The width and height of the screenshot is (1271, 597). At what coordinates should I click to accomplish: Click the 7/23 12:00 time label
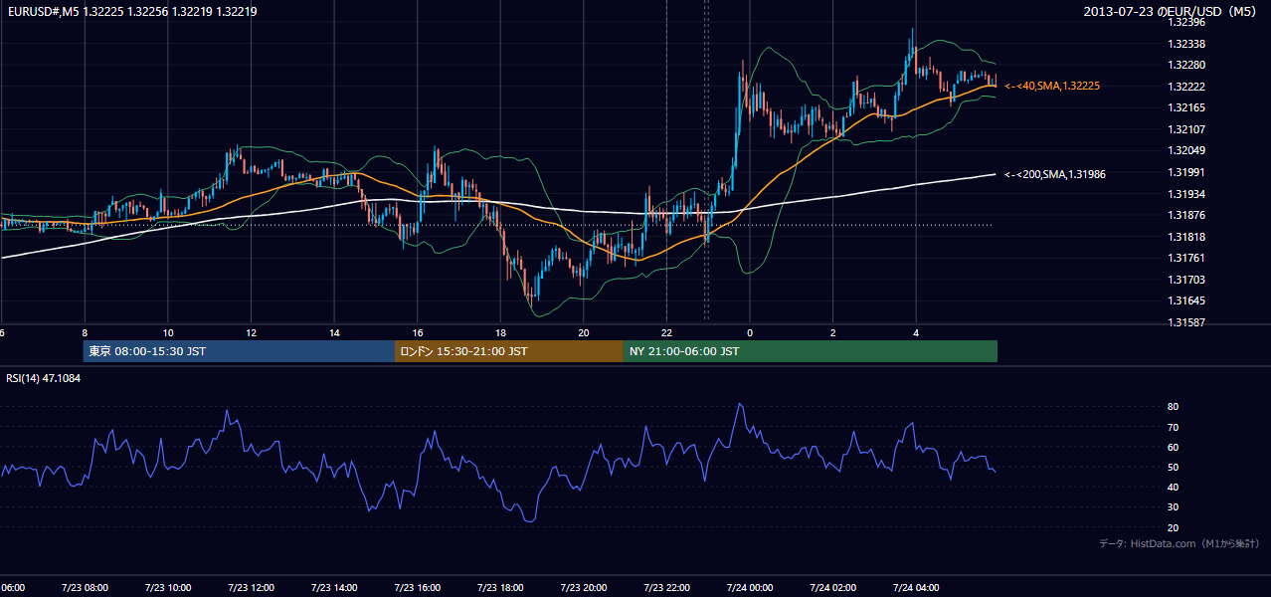tap(251, 587)
